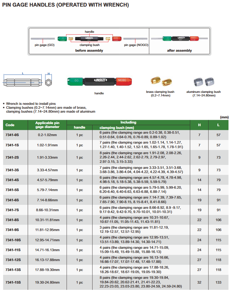Click the H column header
This screenshot has height=295, width=233.
point(199,125)
